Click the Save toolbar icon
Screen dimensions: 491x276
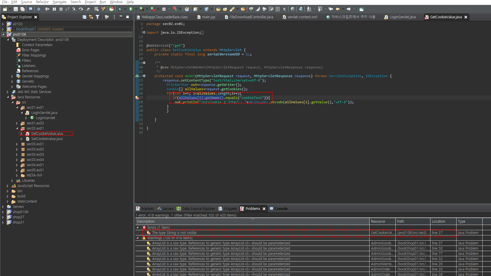(16, 9)
